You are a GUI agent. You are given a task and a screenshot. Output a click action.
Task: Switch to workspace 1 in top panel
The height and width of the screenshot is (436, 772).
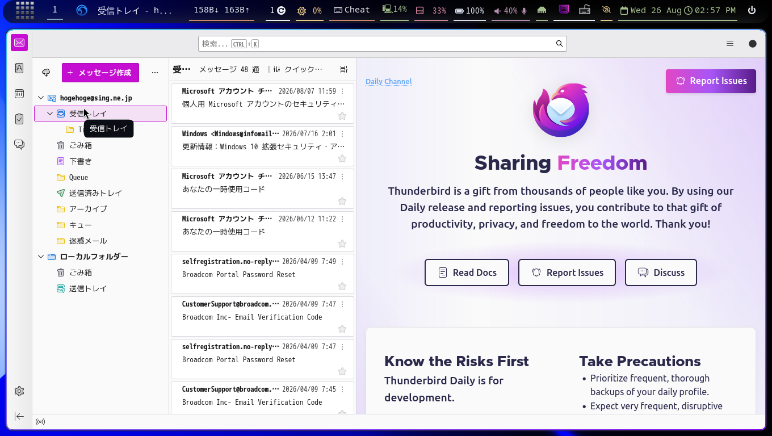[x=55, y=10]
